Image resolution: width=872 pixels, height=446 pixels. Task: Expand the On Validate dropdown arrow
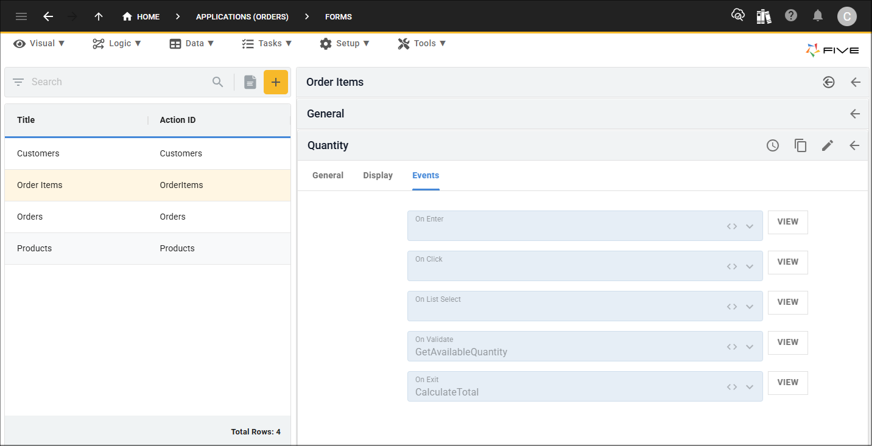pyautogui.click(x=750, y=347)
